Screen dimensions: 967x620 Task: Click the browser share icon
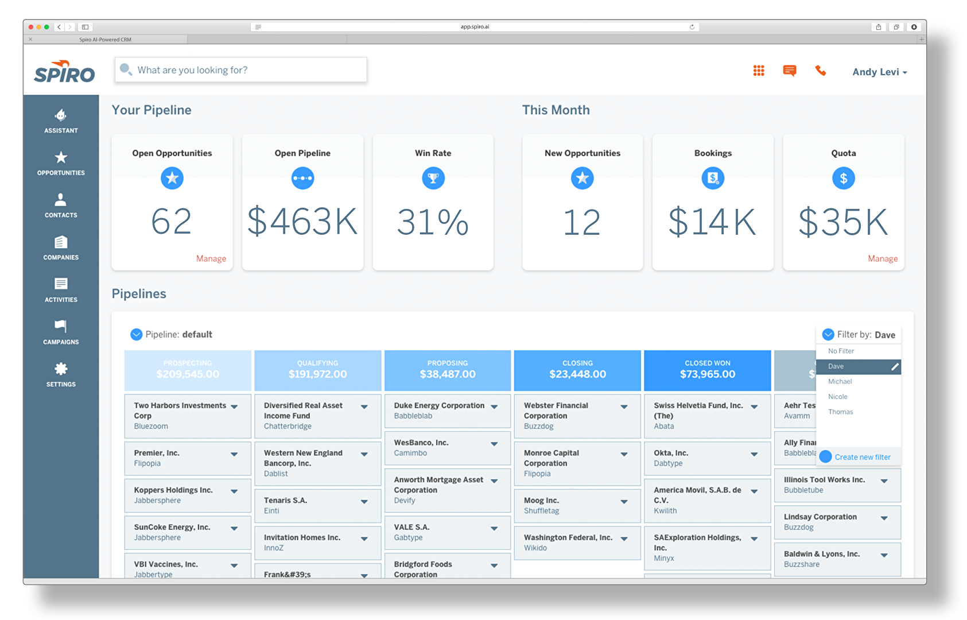(879, 27)
